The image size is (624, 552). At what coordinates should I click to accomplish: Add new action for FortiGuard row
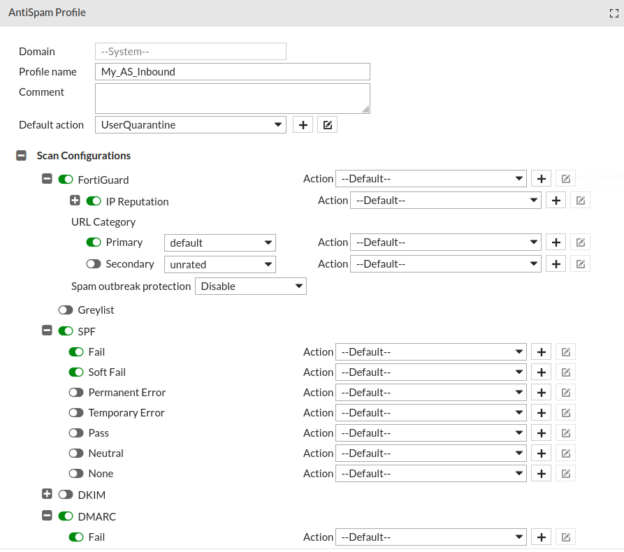click(541, 178)
